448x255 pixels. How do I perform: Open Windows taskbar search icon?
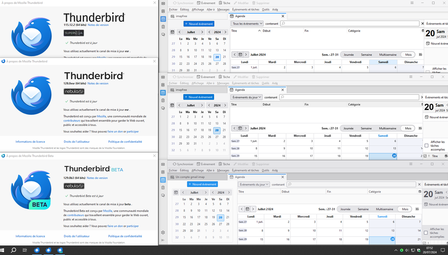[x=13, y=250]
